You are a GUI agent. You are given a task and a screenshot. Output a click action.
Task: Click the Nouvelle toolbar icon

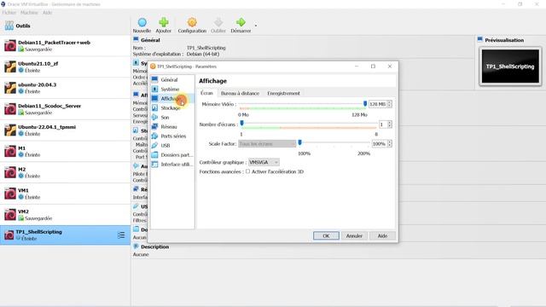[x=142, y=23]
